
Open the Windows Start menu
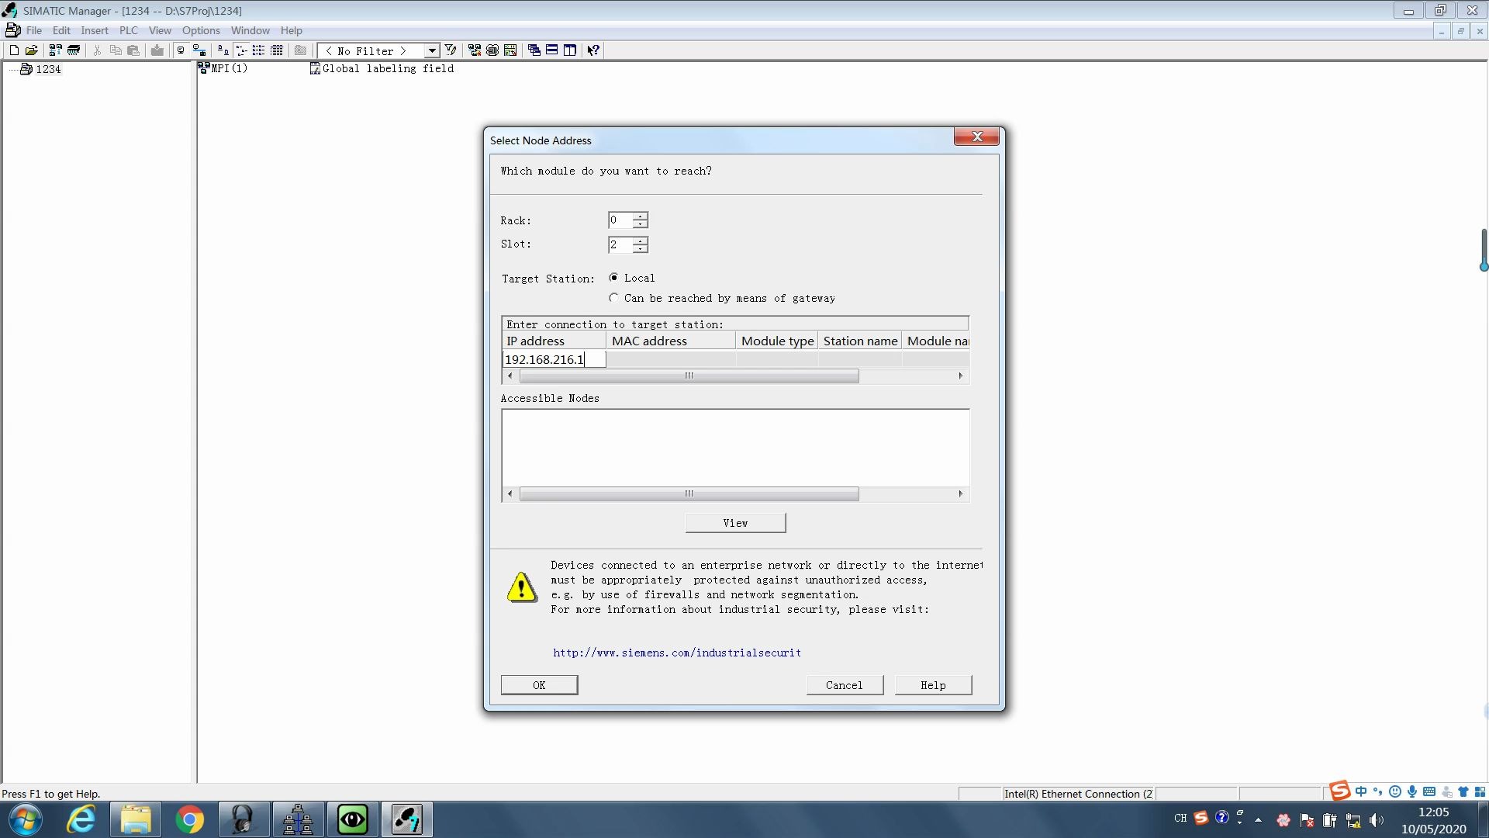25,819
